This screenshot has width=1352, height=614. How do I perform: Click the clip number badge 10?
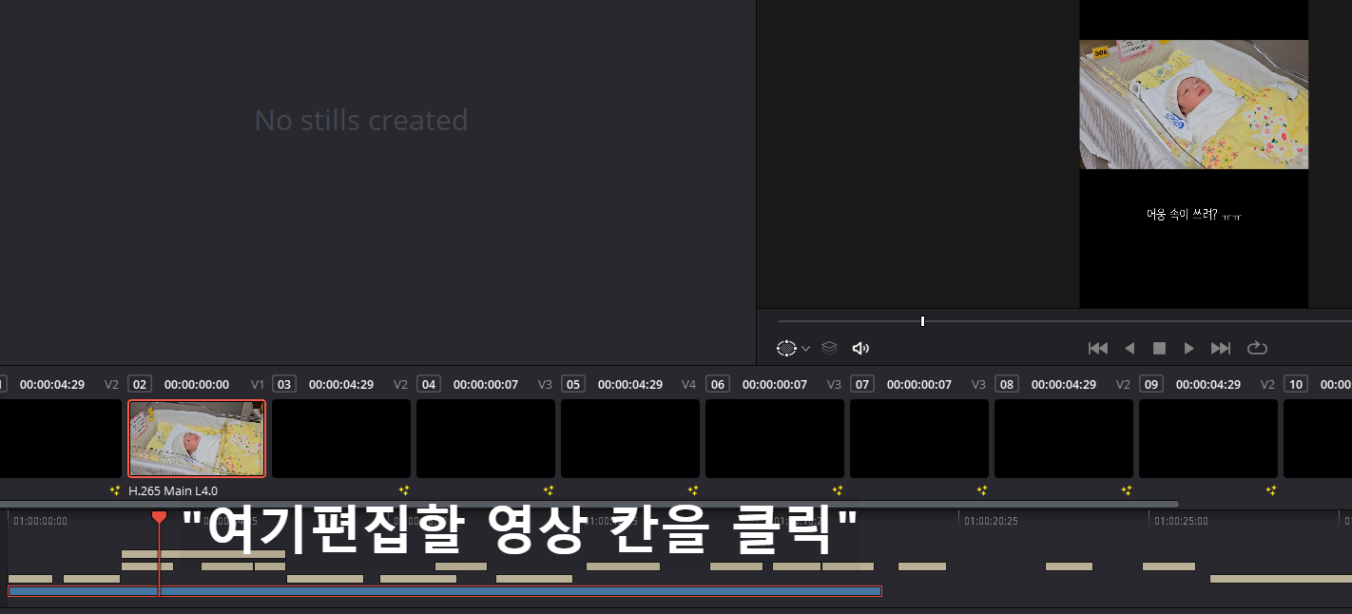tap(1296, 384)
